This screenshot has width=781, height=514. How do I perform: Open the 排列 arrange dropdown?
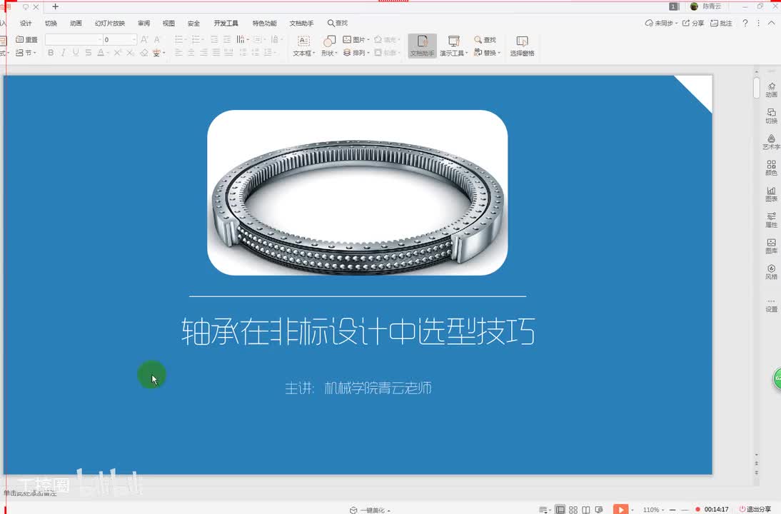[x=356, y=52]
